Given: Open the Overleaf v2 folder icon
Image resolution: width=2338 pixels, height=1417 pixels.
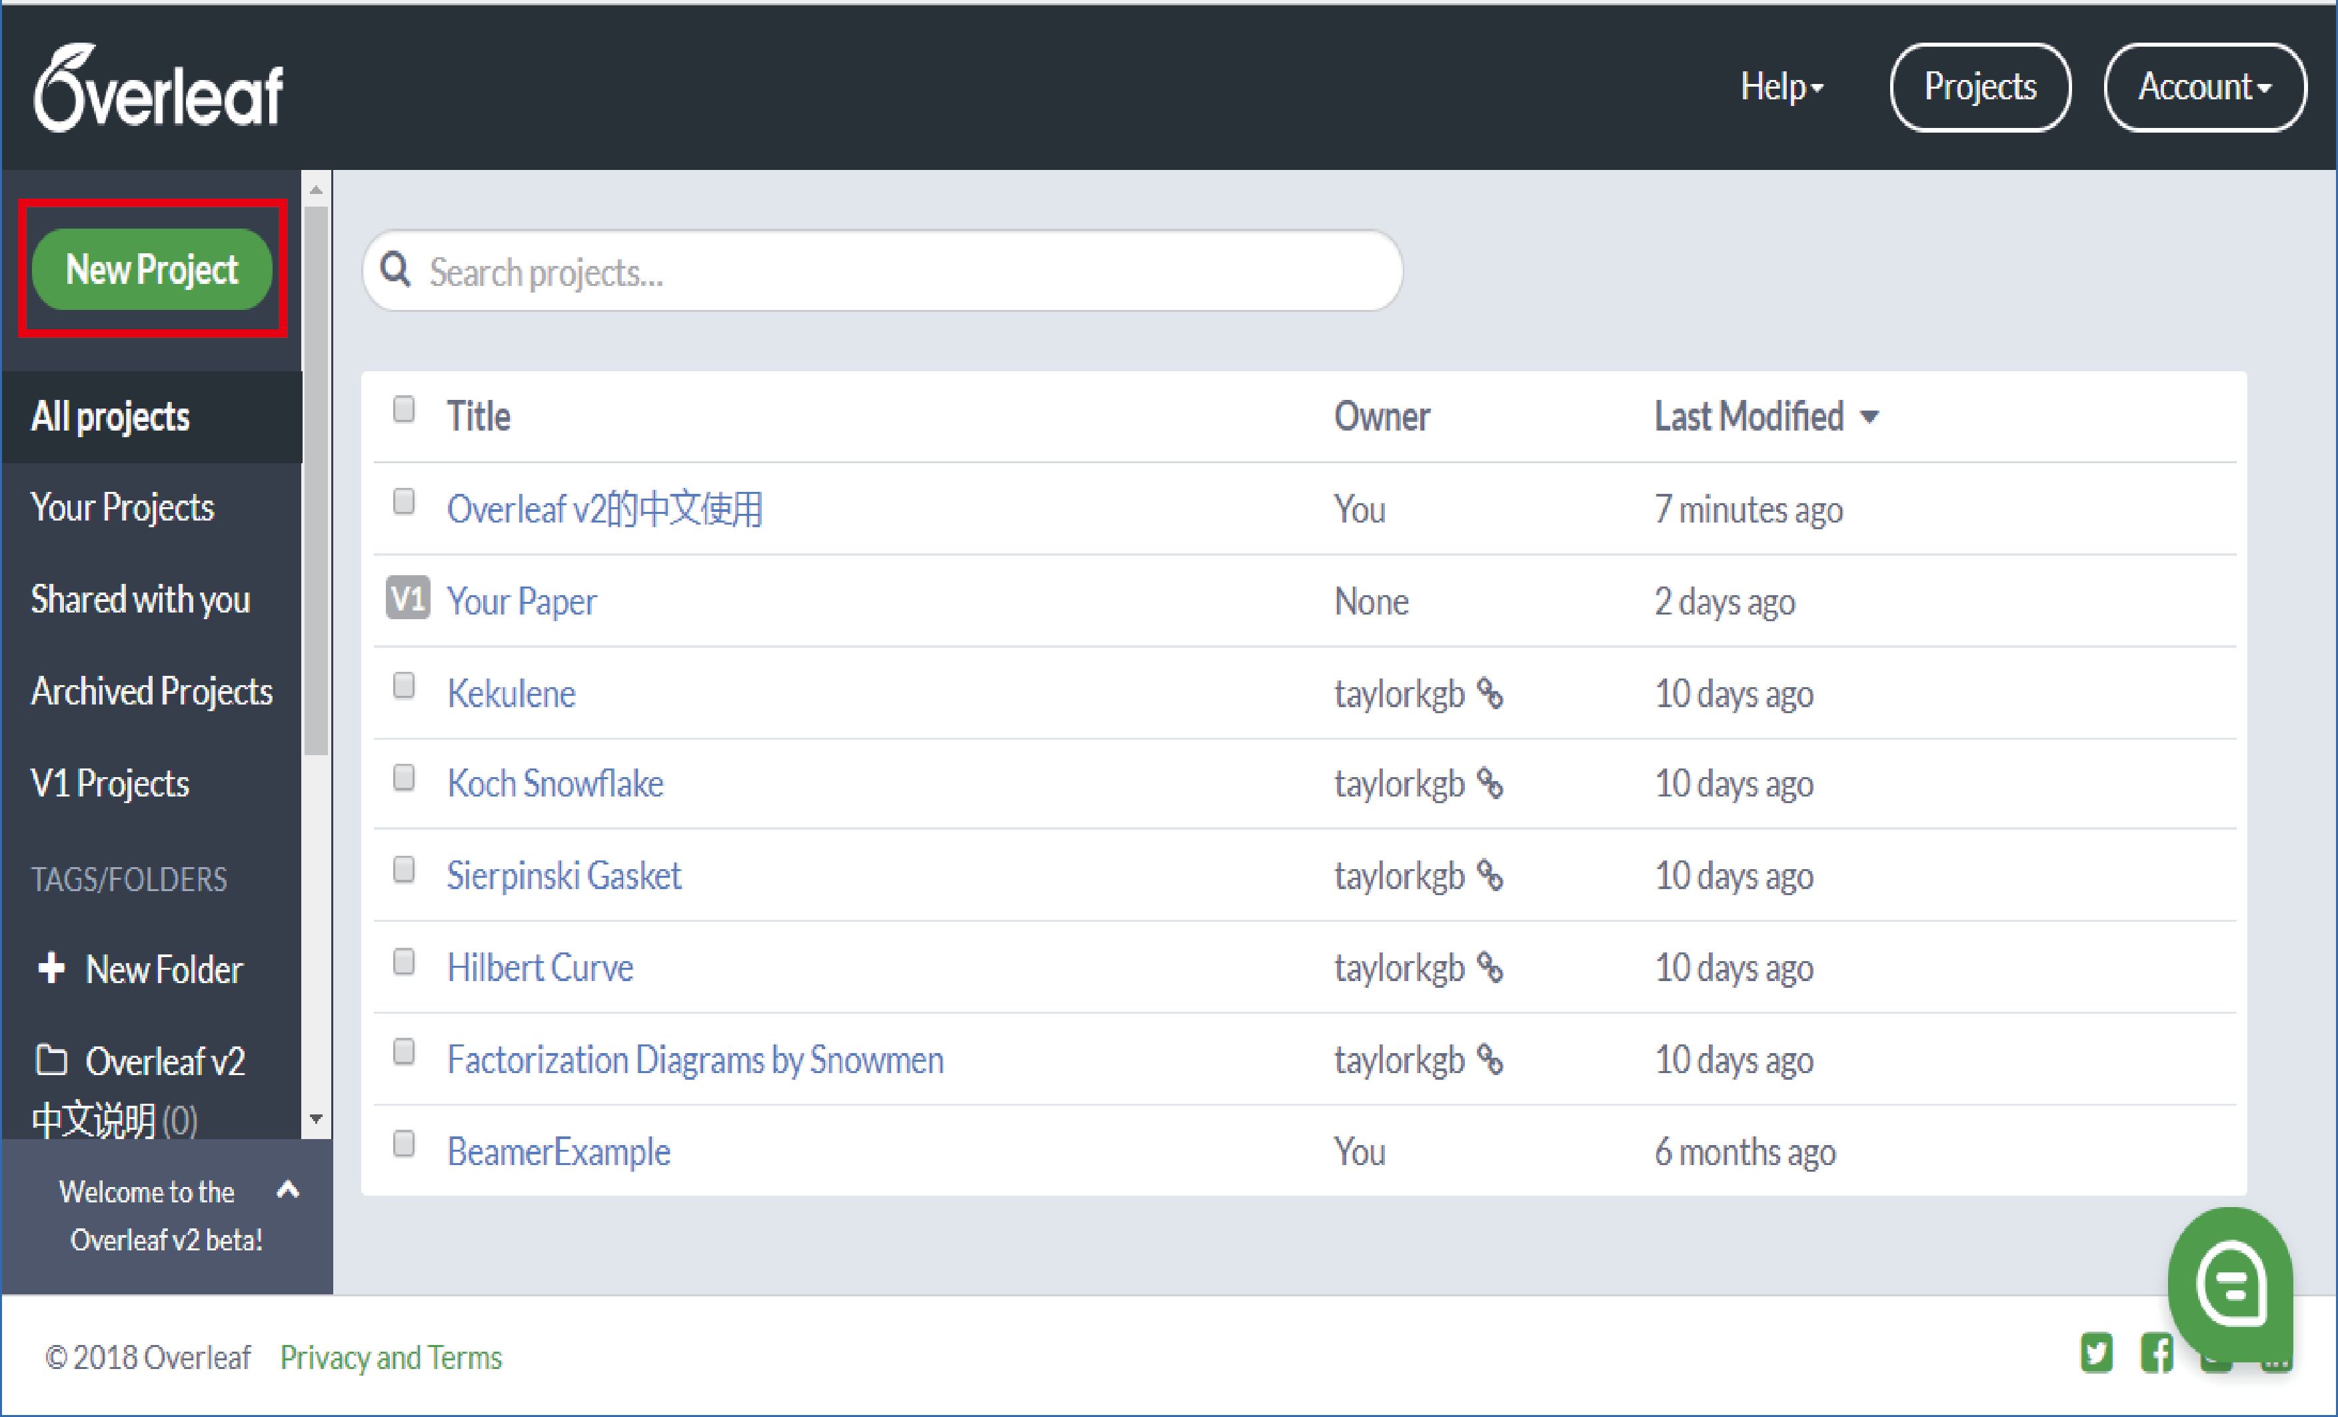Looking at the screenshot, I should point(51,1060).
